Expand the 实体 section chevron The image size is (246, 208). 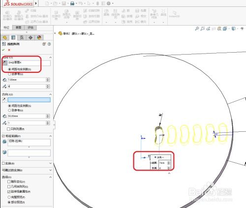(x=50, y=163)
